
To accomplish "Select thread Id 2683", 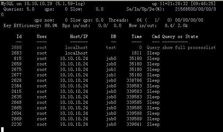I will tap(16, 53).
